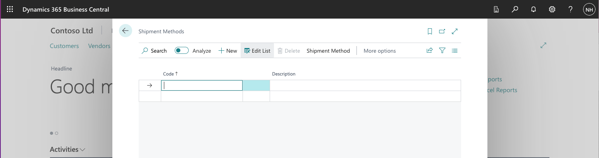Show More options in the action bar

[380, 51]
